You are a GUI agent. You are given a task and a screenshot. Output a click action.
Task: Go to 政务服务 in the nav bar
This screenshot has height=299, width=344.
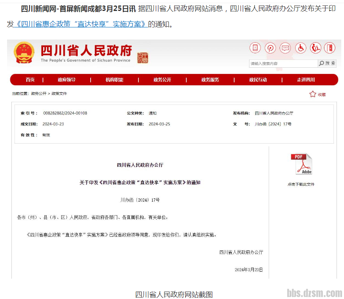(x=210, y=80)
